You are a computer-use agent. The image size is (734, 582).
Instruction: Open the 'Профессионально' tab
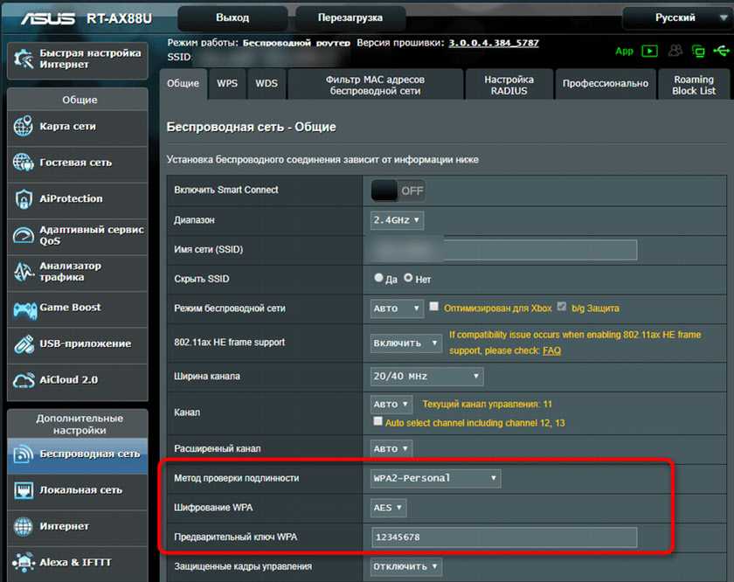[606, 84]
